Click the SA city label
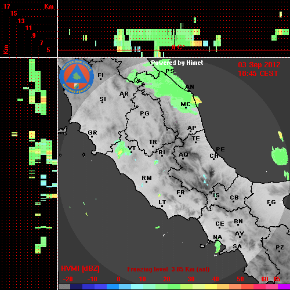This screenshot has height=290, width=290. [237, 246]
